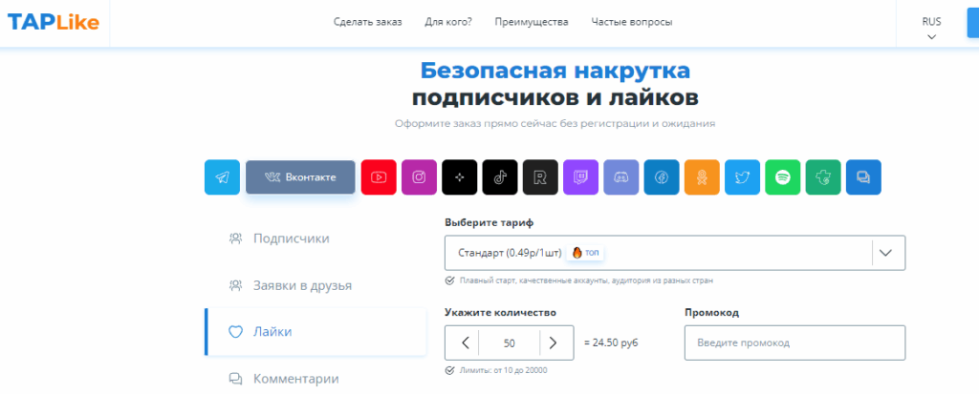Expand the tariff dropdown Стандарт
The image size is (979, 394).
675,253
